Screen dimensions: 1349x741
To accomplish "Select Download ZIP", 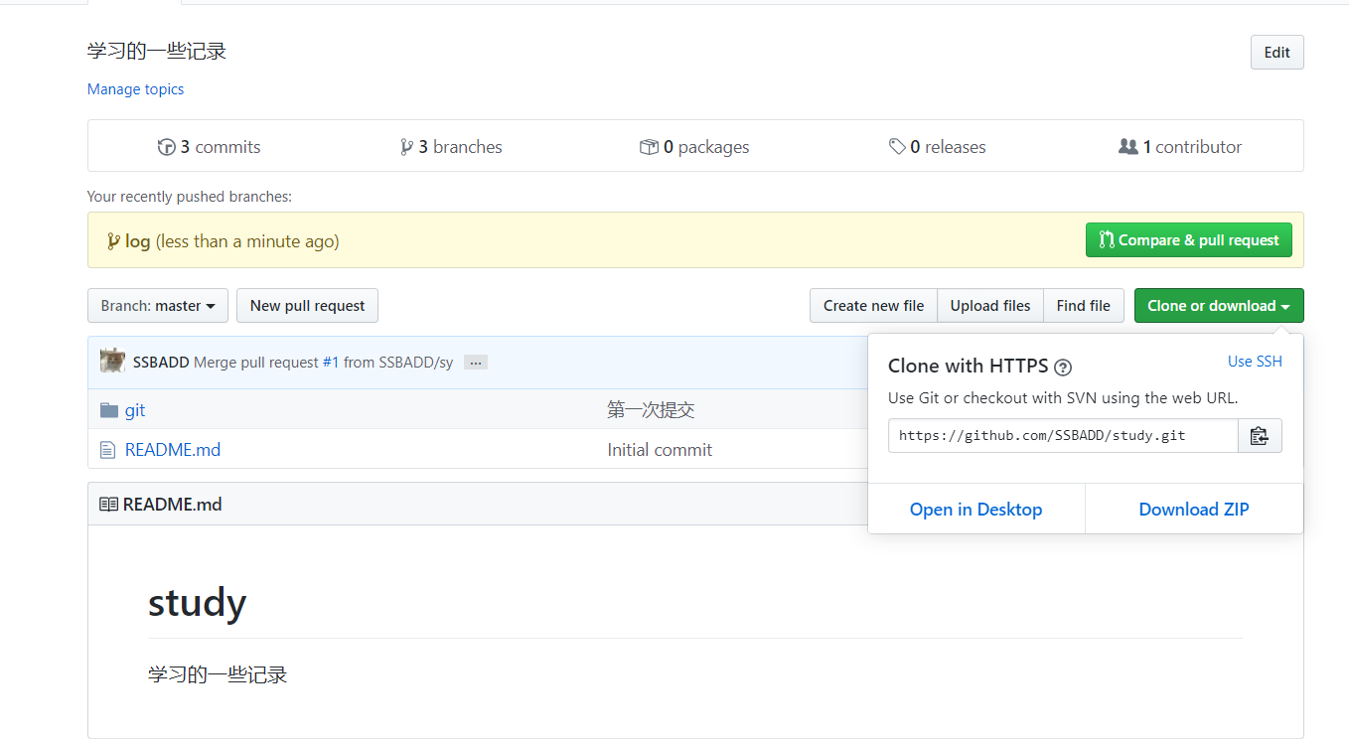I will [x=1194, y=510].
